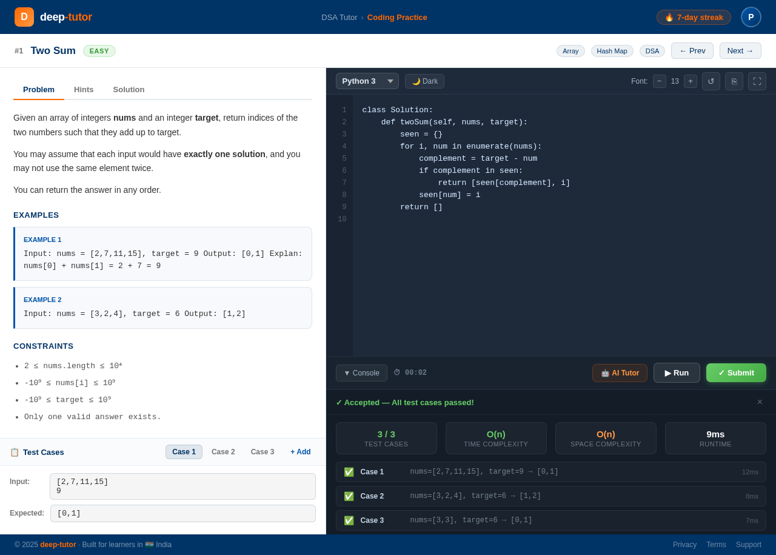Open the Python 3 language dropdown
The image size is (776, 555).
[x=367, y=81]
